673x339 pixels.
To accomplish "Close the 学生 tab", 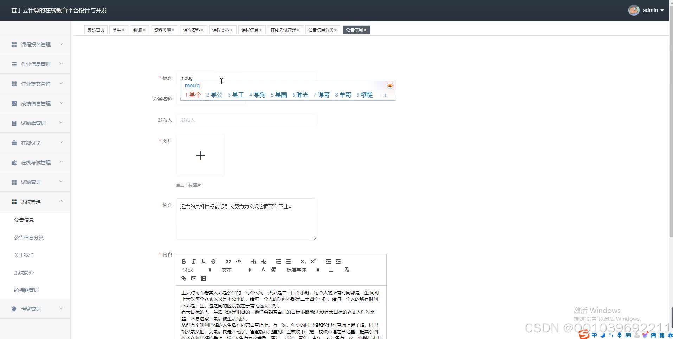I will pos(123,30).
